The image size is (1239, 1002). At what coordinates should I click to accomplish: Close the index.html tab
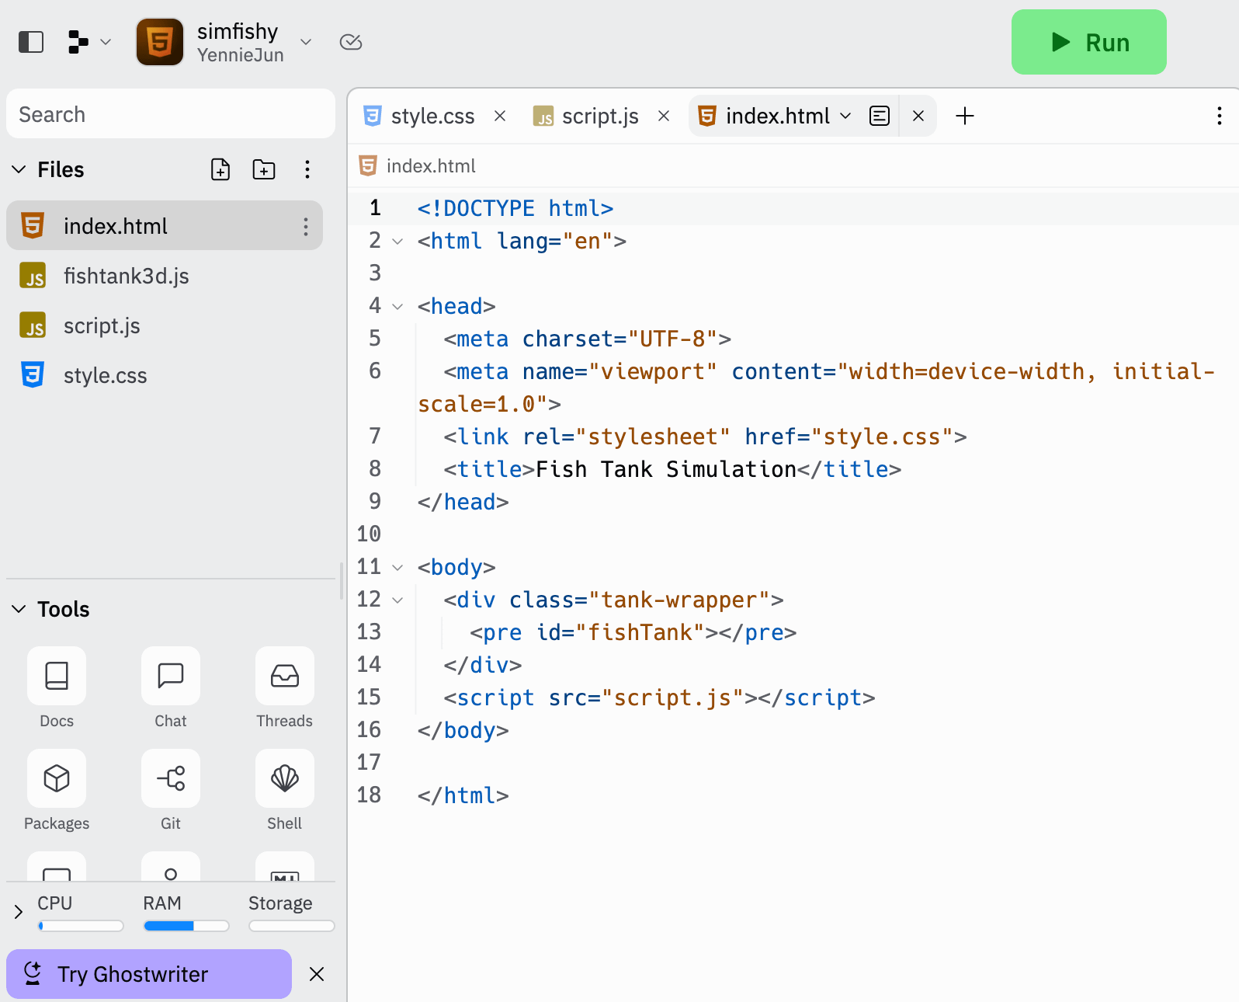pyautogui.click(x=918, y=116)
